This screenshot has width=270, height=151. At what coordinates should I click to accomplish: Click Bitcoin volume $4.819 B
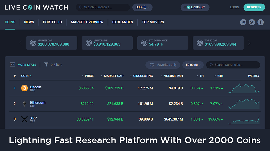point(176,88)
